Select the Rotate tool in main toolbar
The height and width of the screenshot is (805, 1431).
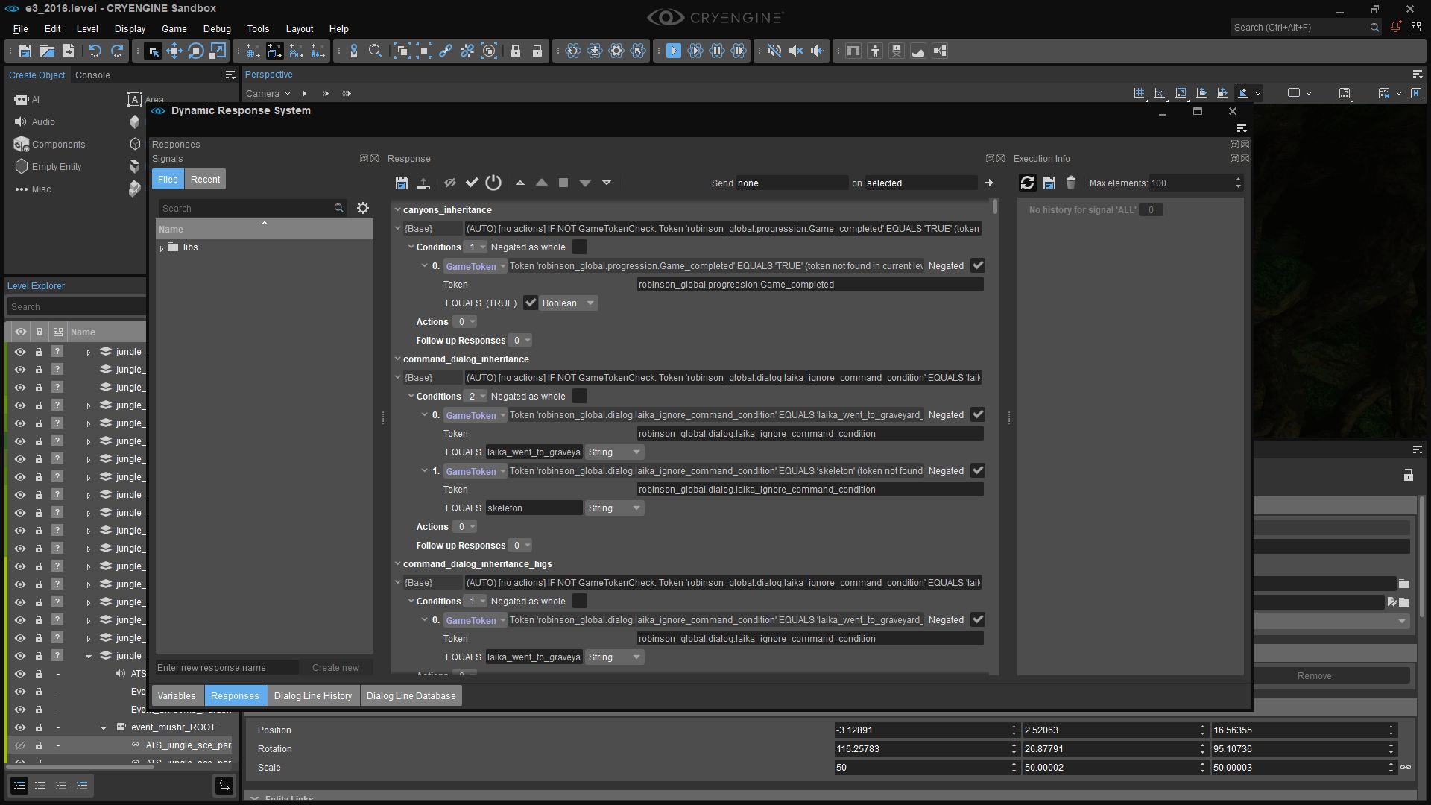click(196, 51)
